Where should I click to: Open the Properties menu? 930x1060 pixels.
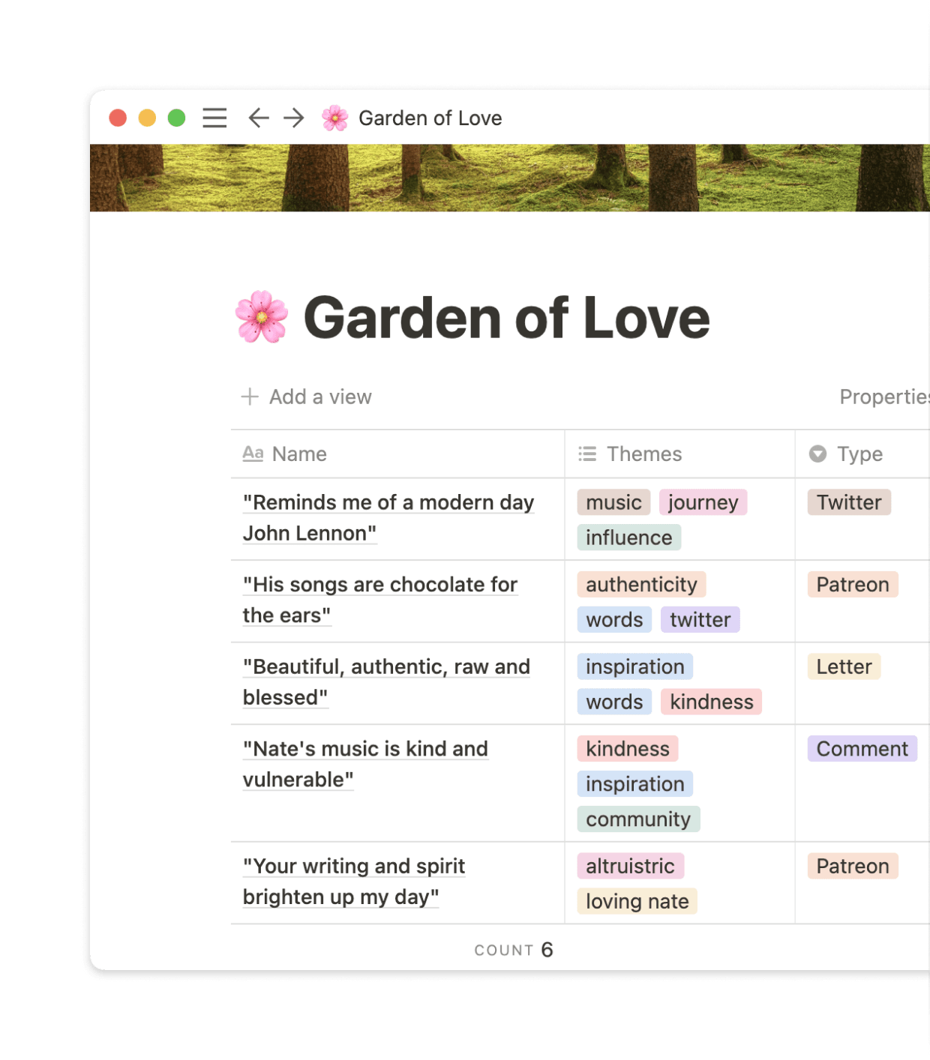point(883,397)
